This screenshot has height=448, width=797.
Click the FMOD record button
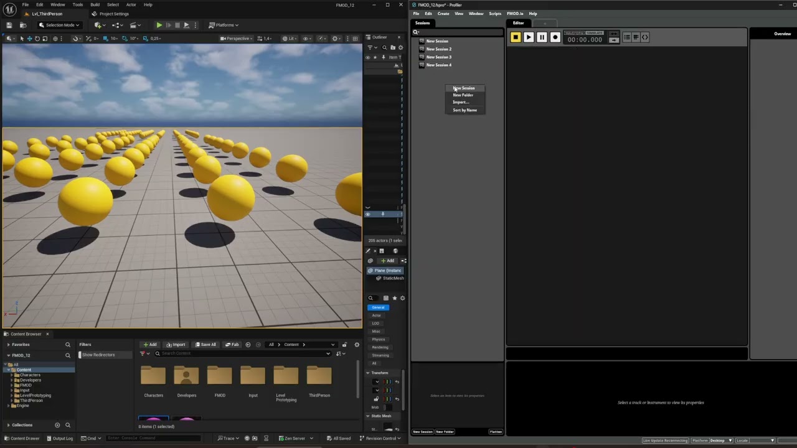pos(555,37)
